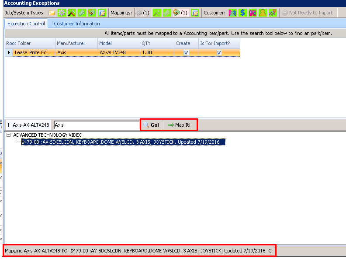The height and width of the screenshot is (259, 346).
Task: Click the 1.00 quantity cell
Action: point(157,53)
